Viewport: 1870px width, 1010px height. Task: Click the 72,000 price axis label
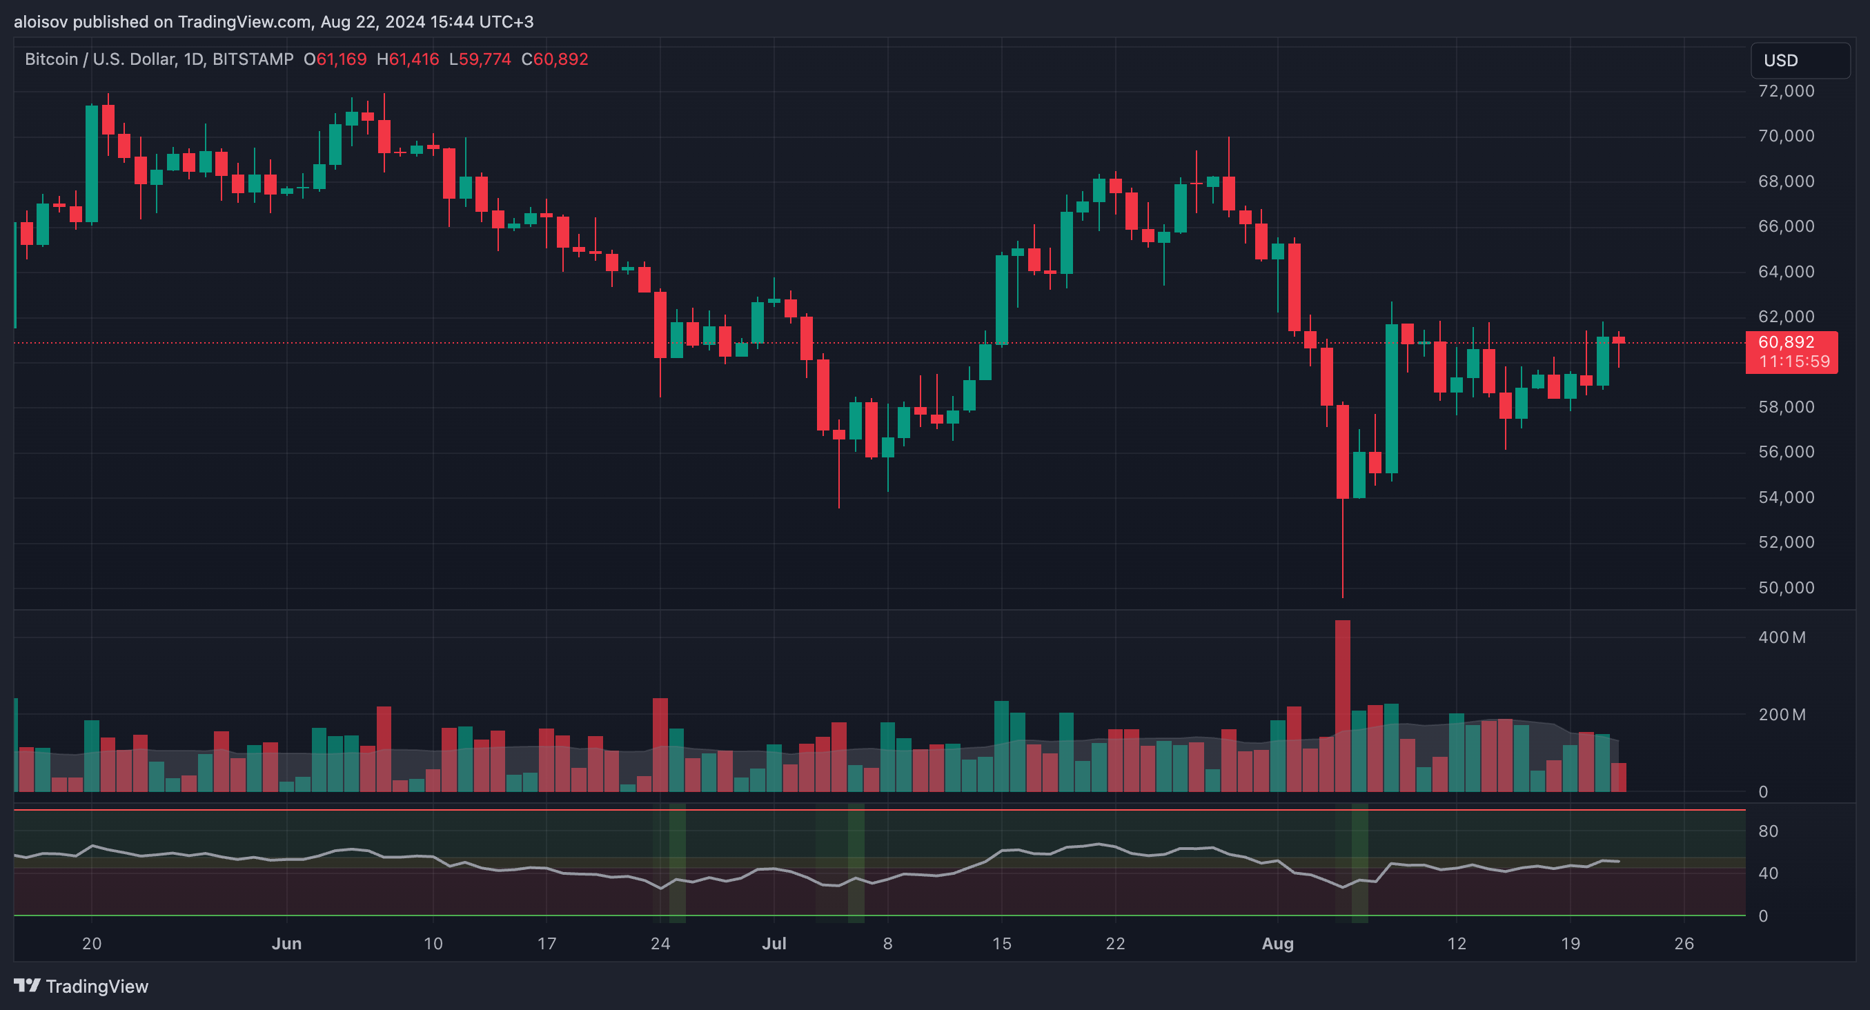pyautogui.click(x=1786, y=92)
